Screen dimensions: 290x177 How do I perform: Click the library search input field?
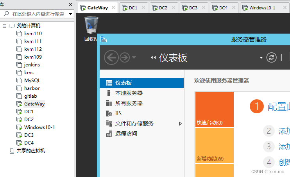click(38, 14)
